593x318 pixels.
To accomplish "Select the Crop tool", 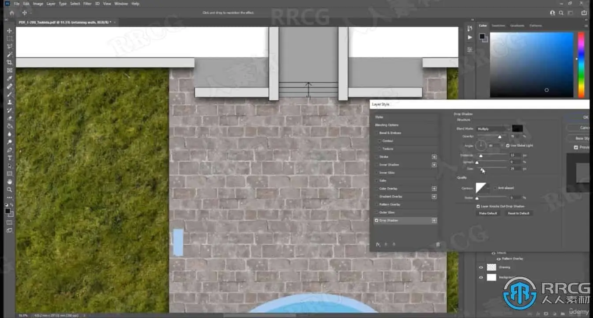I will [x=10, y=62].
